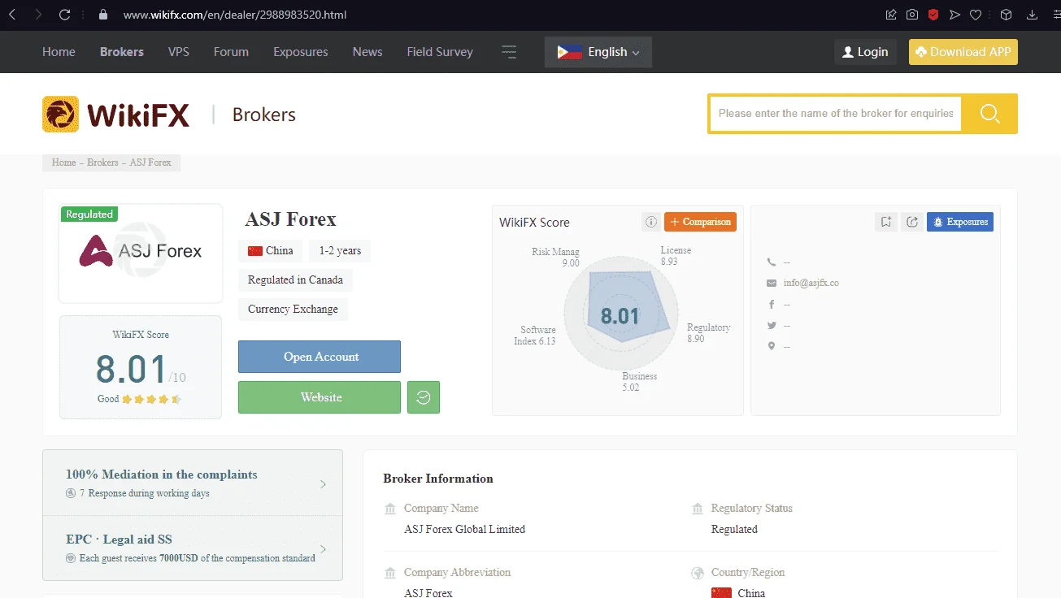Click ASJ Forex Global Limited company name
This screenshot has width=1061, height=598.
pyautogui.click(x=465, y=529)
